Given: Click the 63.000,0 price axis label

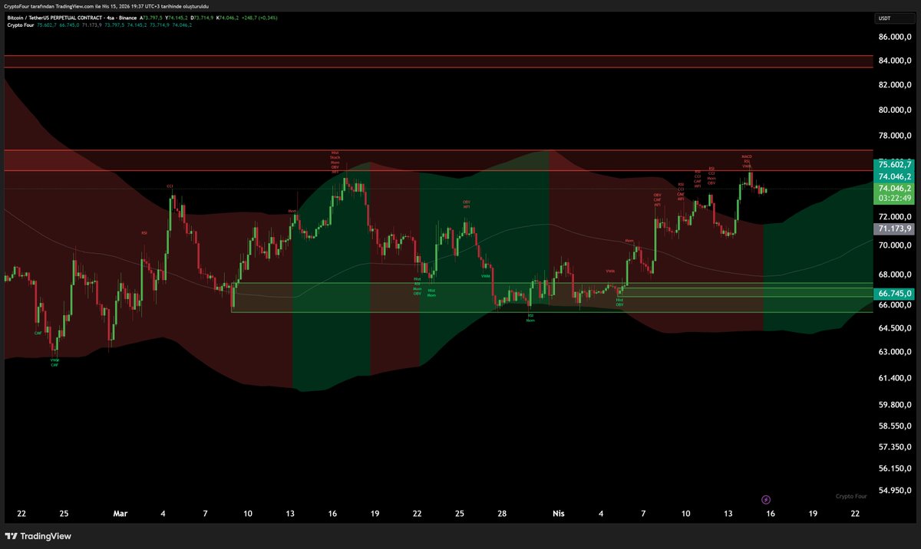Looking at the screenshot, I should (895, 352).
